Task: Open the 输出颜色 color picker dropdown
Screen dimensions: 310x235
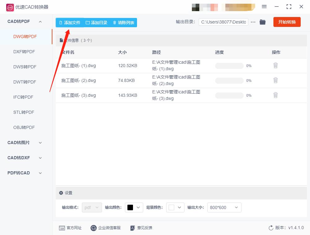Action: click(x=134, y=207)
